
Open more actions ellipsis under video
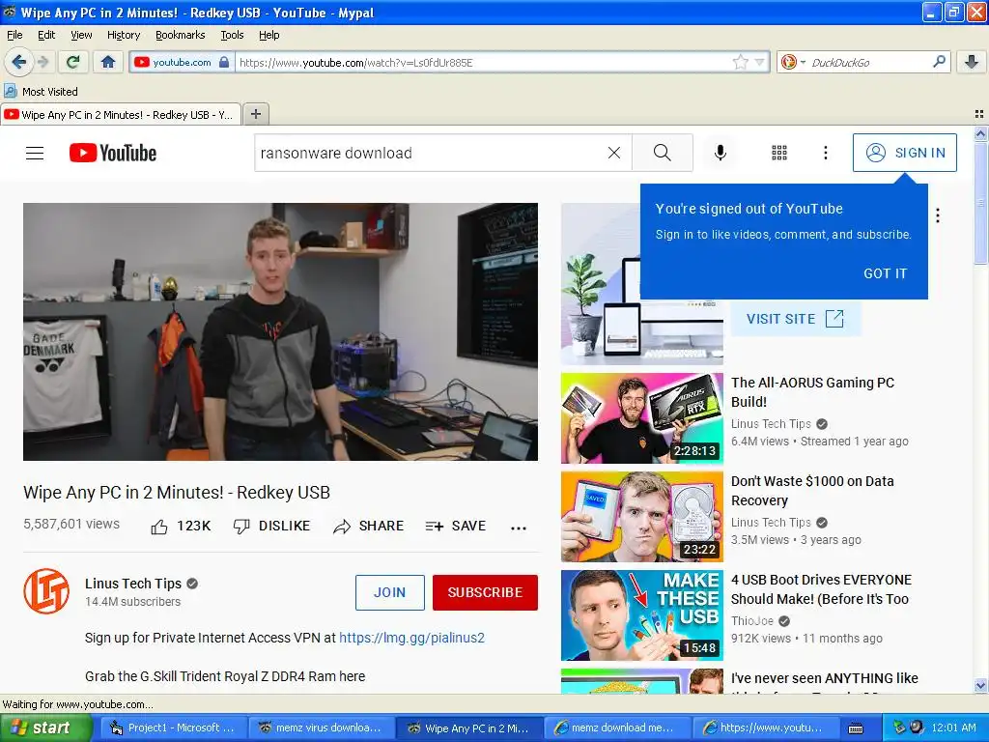[519, 528]
